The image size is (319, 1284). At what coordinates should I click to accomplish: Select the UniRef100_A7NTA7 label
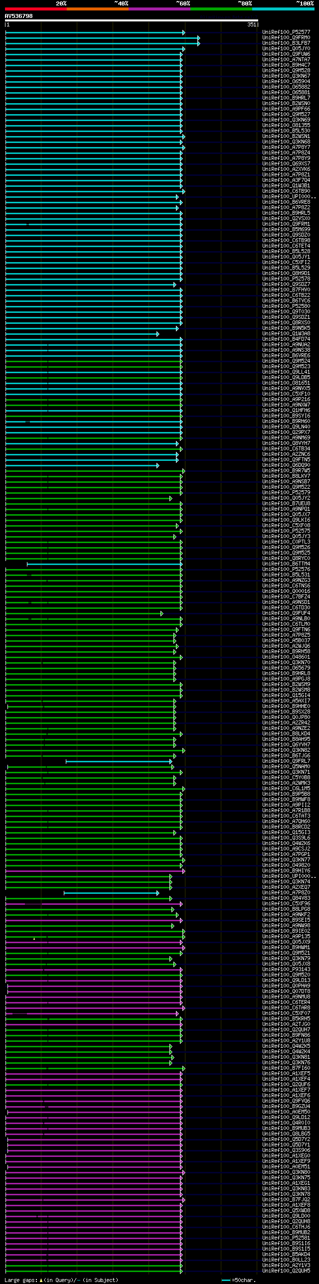pyautogui.click(x=286, y=60)
